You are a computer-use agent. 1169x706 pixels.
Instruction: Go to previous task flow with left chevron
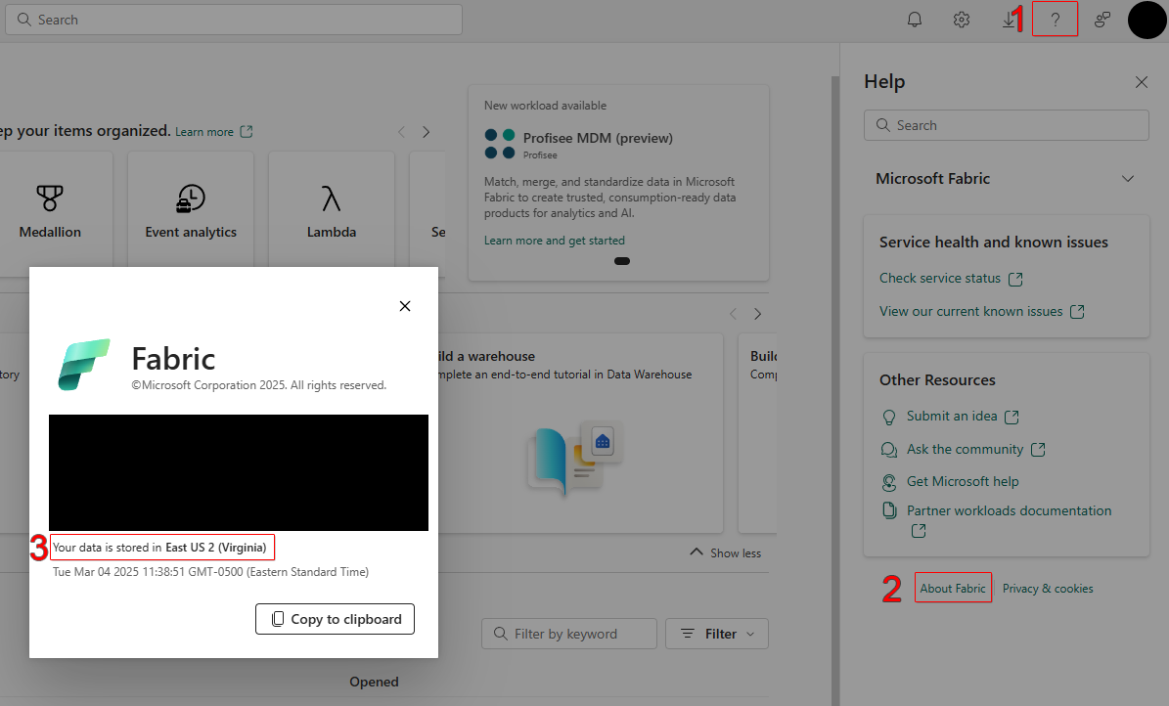click(x=401, y=132)
